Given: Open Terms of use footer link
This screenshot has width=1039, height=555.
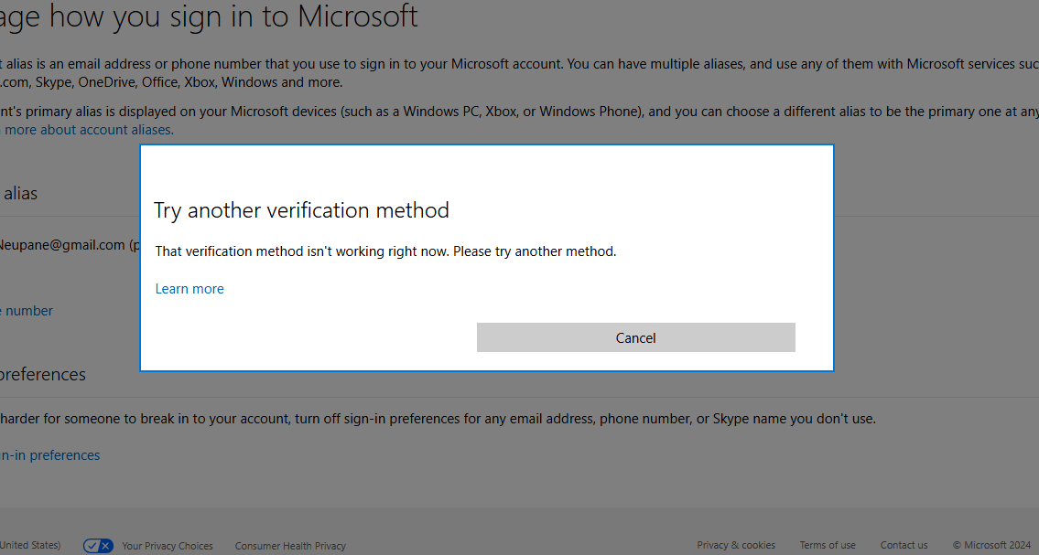Looking at the screenshot, I should pos(828,545).
